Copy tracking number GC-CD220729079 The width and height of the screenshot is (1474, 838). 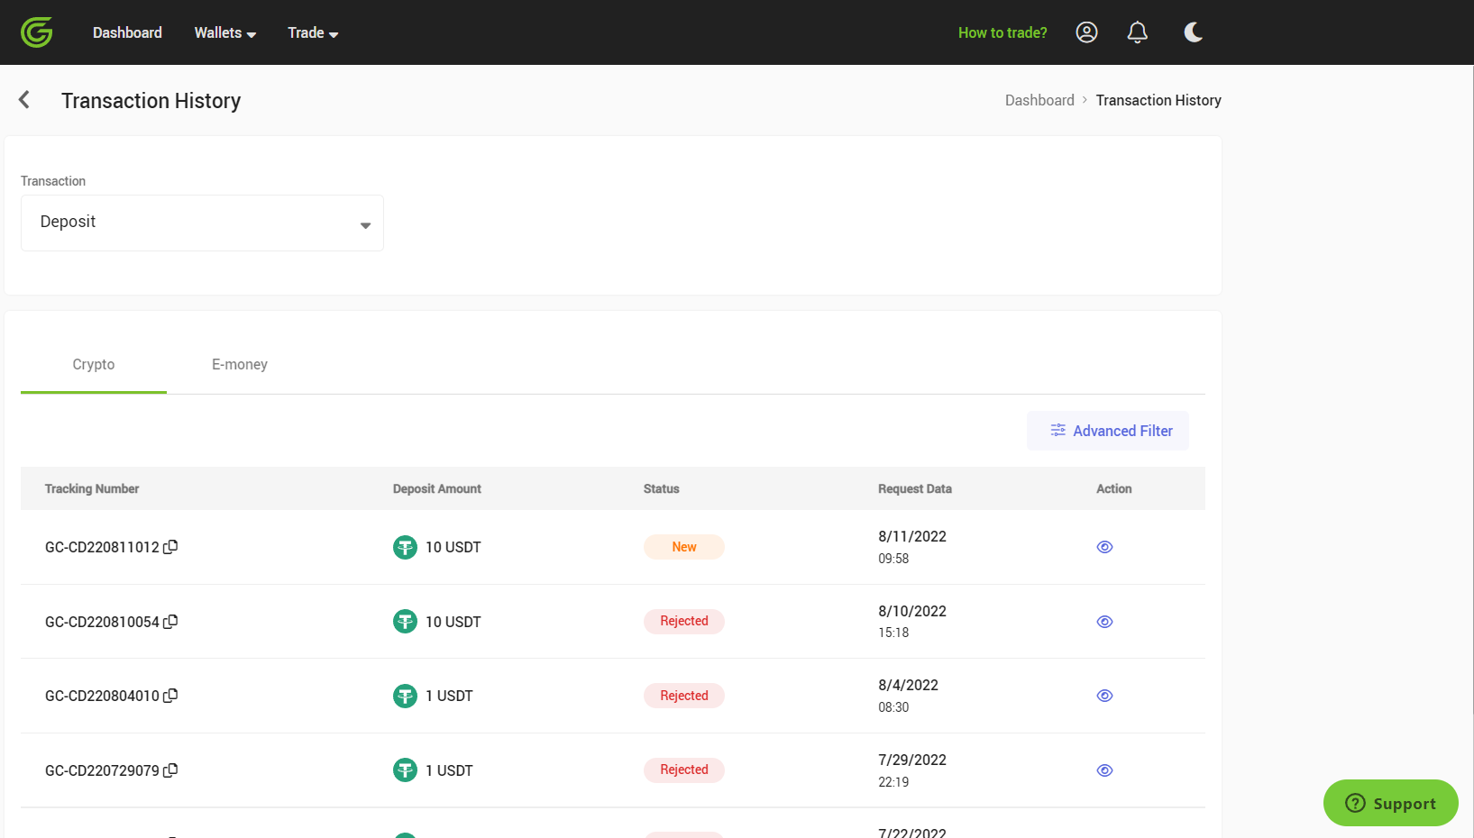coord(170,770)
